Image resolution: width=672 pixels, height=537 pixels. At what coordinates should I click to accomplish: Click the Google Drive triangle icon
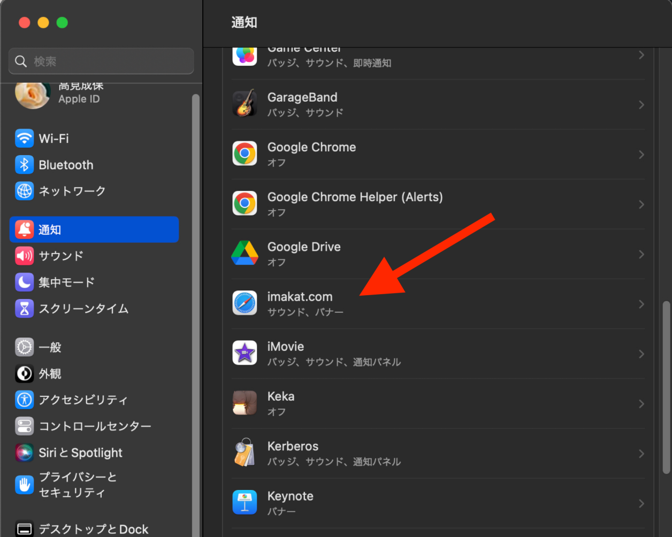(x=245, y=254)
